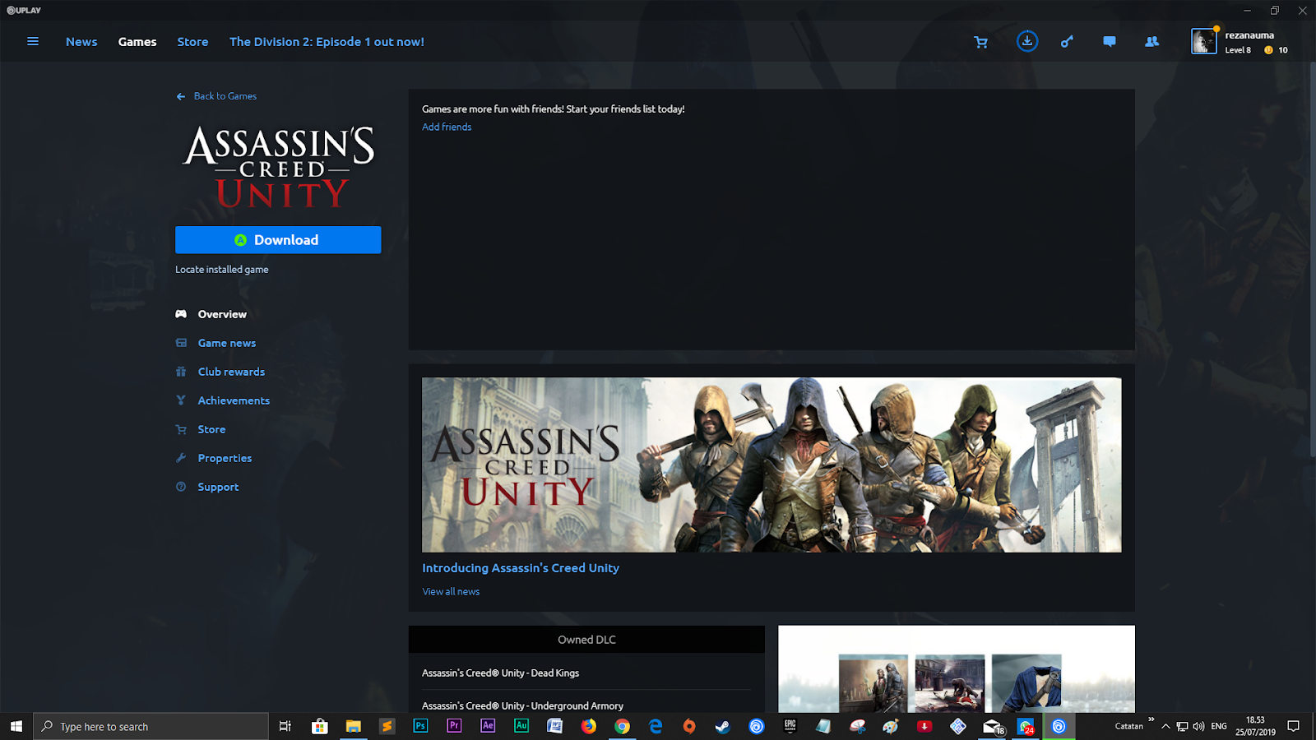The width and height of the screenshot is (1316, 740).
Task: Open the chat bubble icon
Action: tap(1110, 42)
